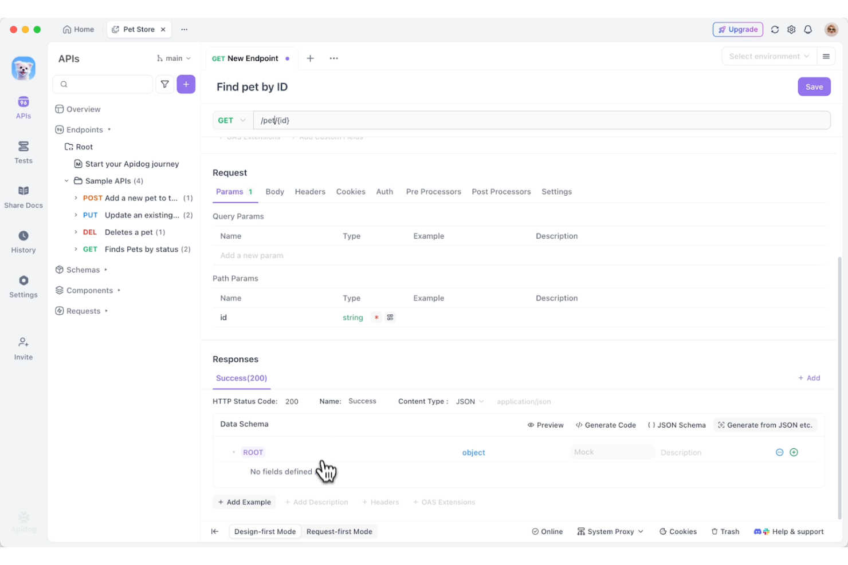The height and width of the screenshot is (565, 848).
Task: Open Share Docs in the sidebar
Action: [x=23, y=196]
